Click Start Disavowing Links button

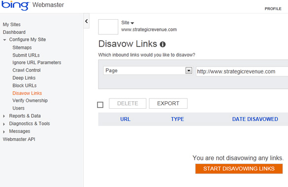tap(239, 169)
